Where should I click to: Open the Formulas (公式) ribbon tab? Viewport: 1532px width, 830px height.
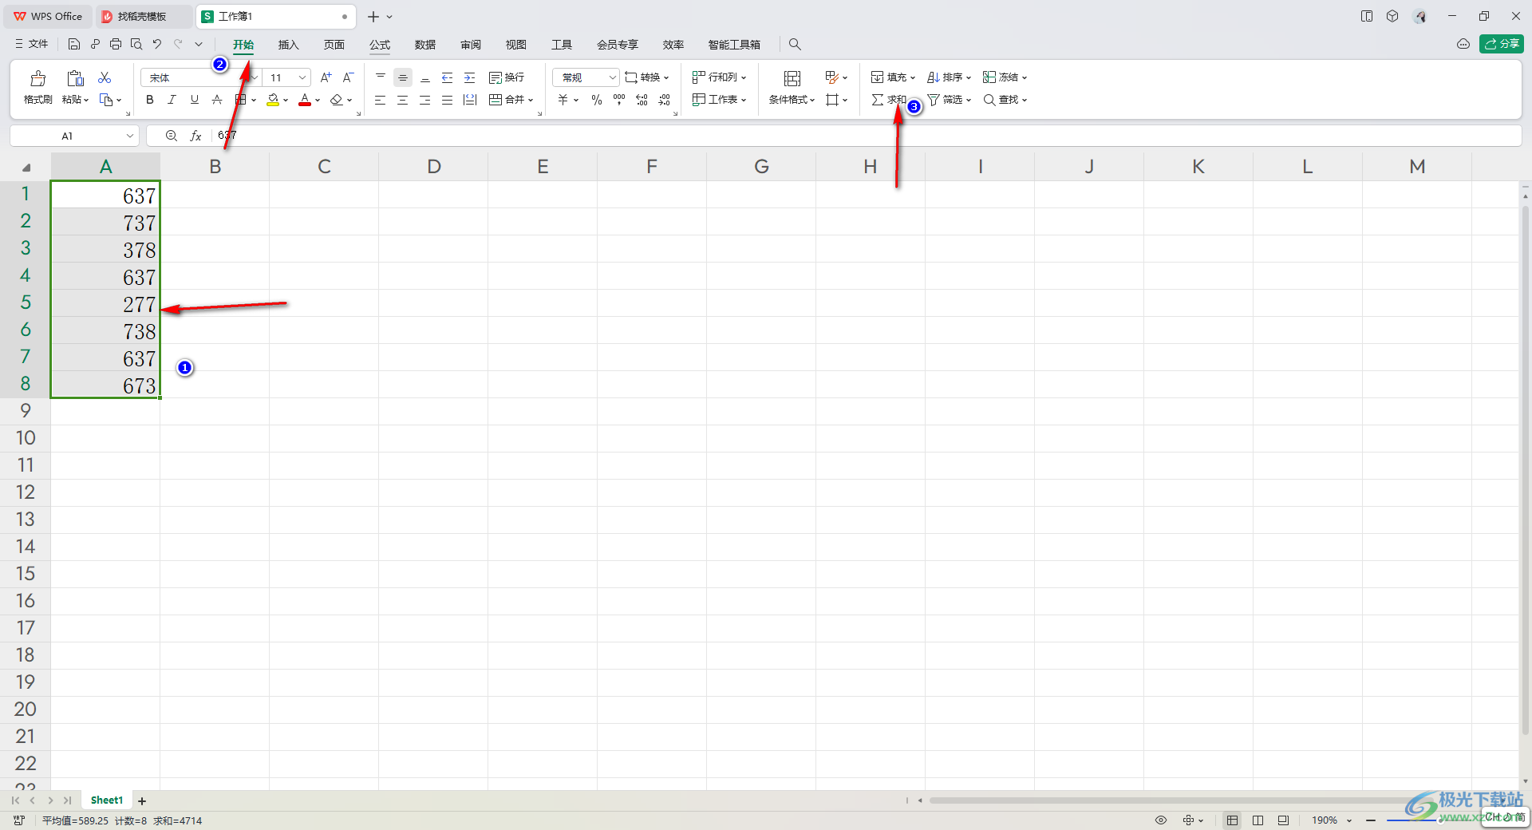[380, 45]
